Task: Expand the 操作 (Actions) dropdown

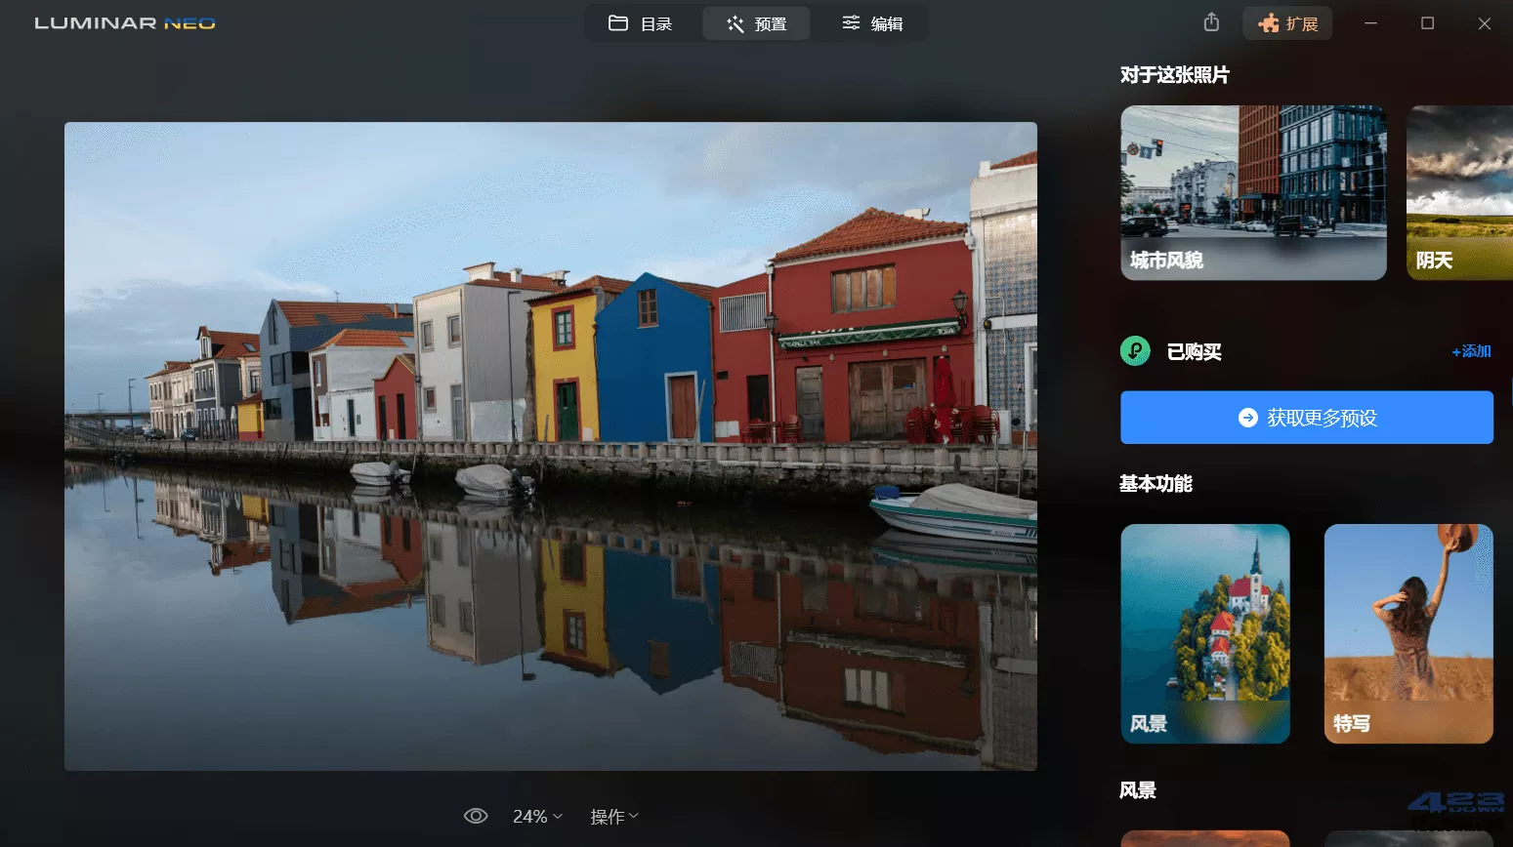Action: (612, 816)
